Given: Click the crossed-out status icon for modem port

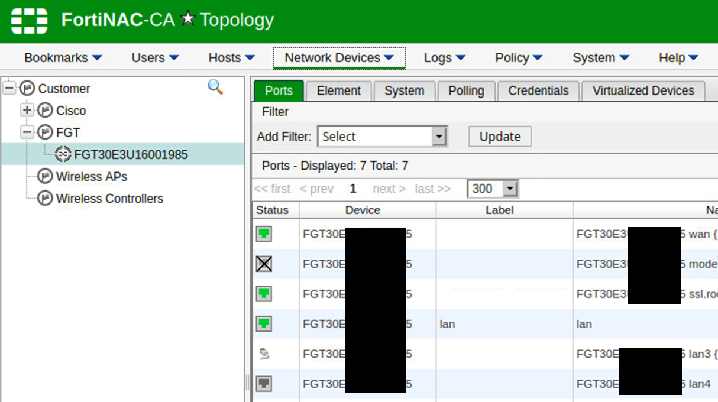Looking at the screenshot, I should [x=264, y=264].
